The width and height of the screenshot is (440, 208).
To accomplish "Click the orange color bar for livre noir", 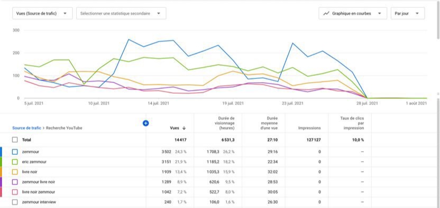I will click(x=1, y=172).
